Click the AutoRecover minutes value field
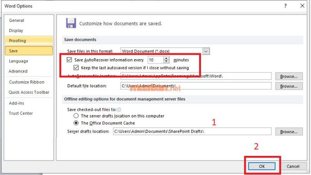This screenshot has width=311, height=175. 155,60
